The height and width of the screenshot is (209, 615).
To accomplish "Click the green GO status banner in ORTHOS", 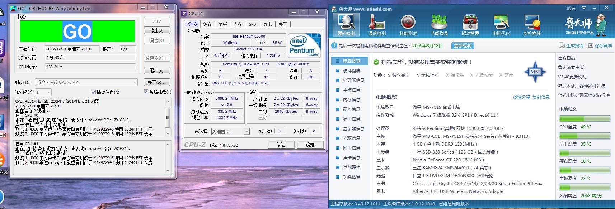I will tap(77, 31).
